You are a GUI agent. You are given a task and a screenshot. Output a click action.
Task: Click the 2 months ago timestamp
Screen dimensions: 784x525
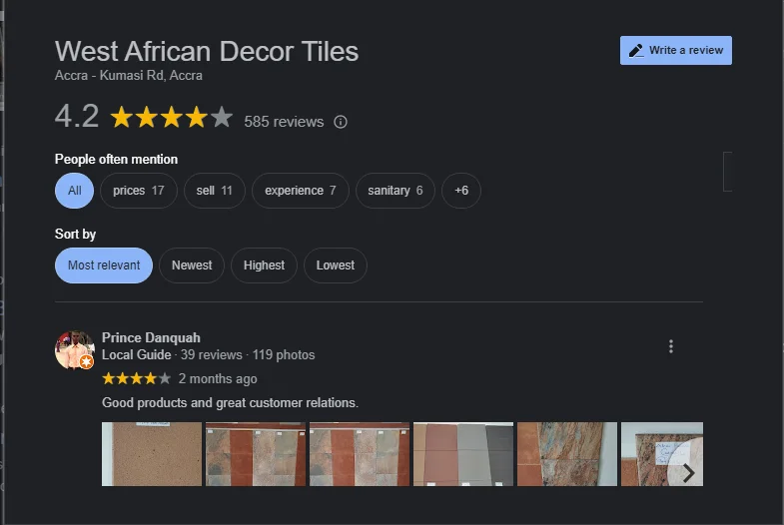(x=218, y=378)
